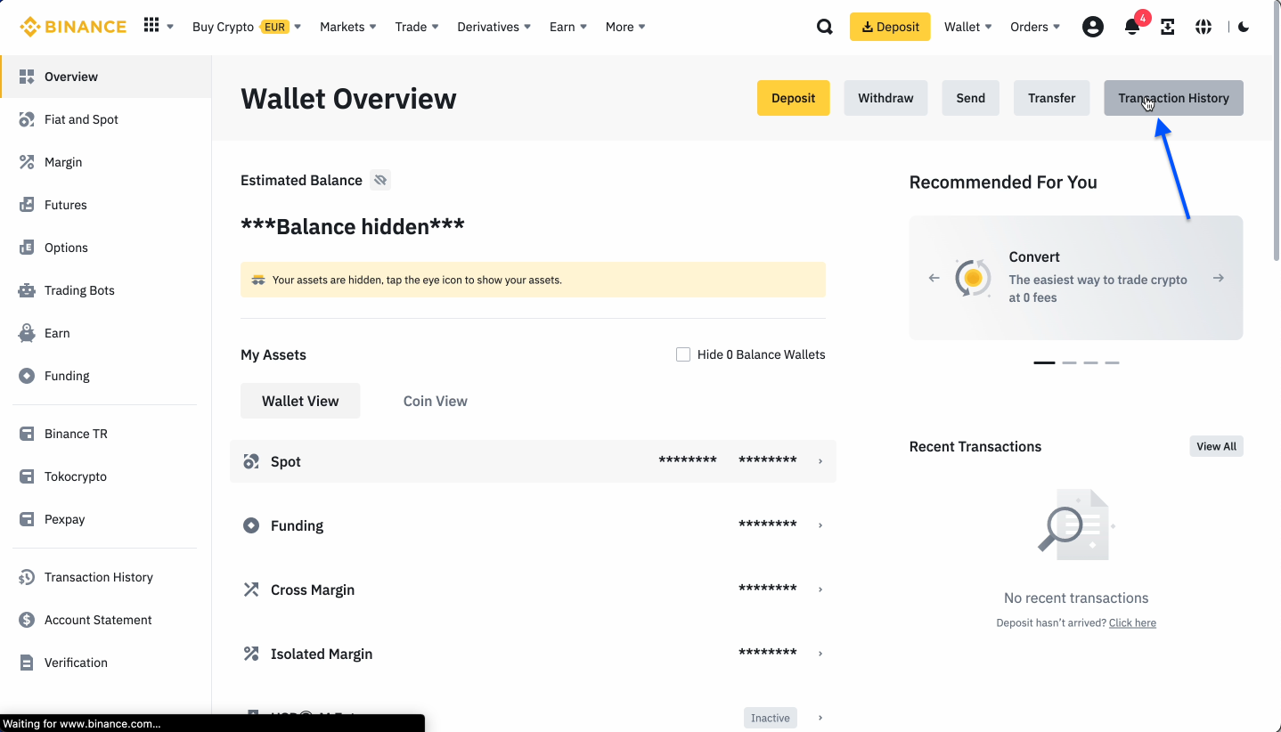Click the Options sidebar icon

point(27,248)
